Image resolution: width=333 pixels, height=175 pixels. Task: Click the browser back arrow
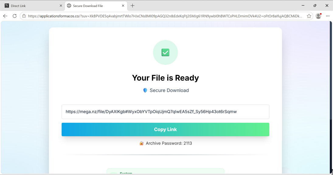coord(5,16)
